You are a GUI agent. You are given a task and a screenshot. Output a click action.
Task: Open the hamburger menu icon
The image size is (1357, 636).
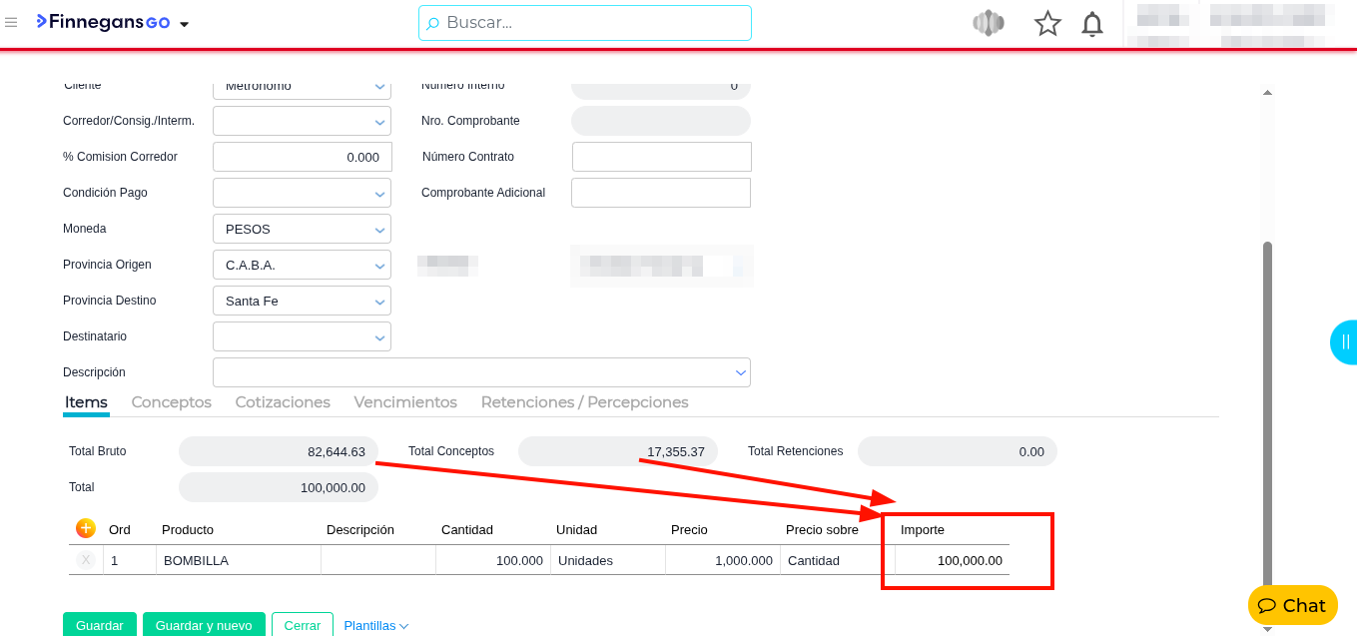coord(11,23)
